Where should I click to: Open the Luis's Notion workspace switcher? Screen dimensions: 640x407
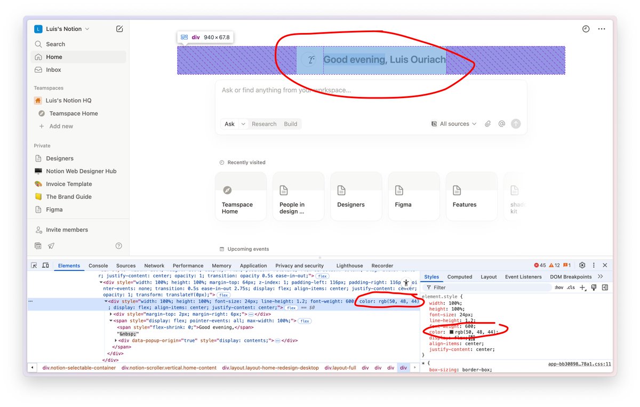[x=62, y=29]
